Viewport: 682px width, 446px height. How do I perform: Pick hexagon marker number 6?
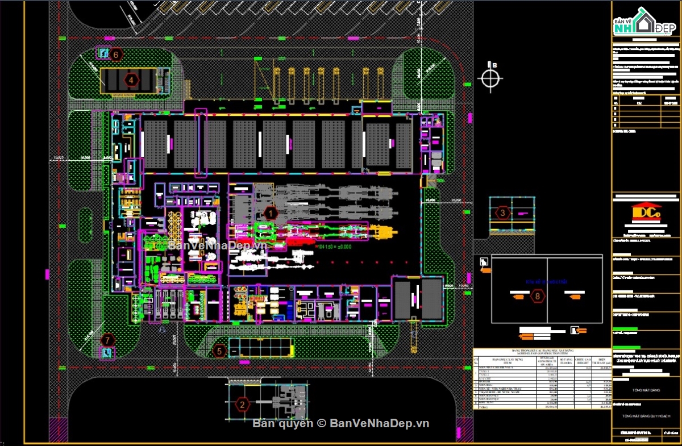[x=116, y=55]
